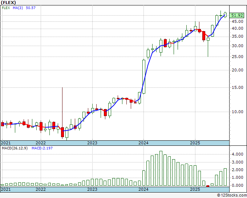This screenshot has height=198, width=247.
Task: Click the 2.000 MACD axis label
Action: point(238,170)
